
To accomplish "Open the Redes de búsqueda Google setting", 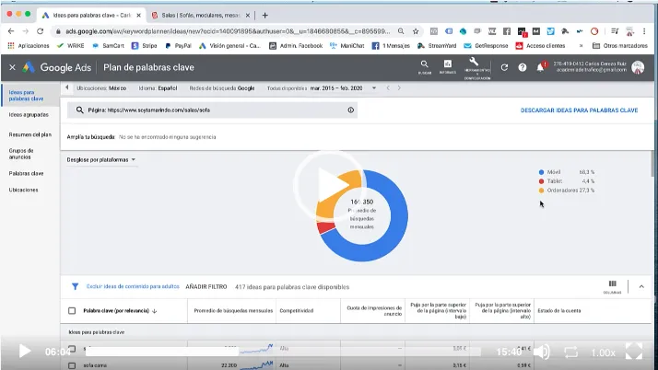I will pyautogui.click(x=221, y=88).
